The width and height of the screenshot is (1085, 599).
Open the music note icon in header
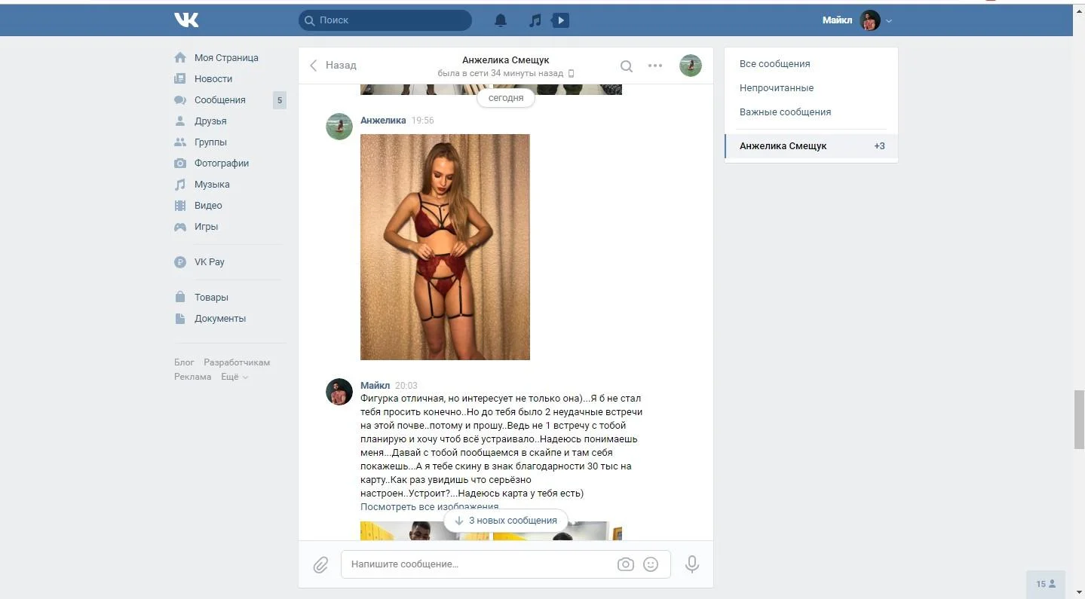coord(535,20)
